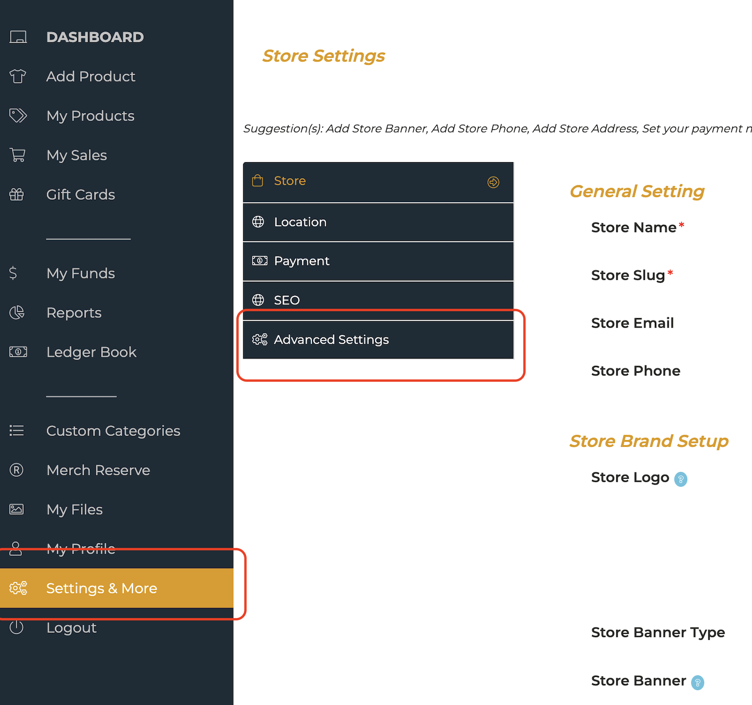
Task: Switch to the Payment settings tab
Action: click(378, 262)
